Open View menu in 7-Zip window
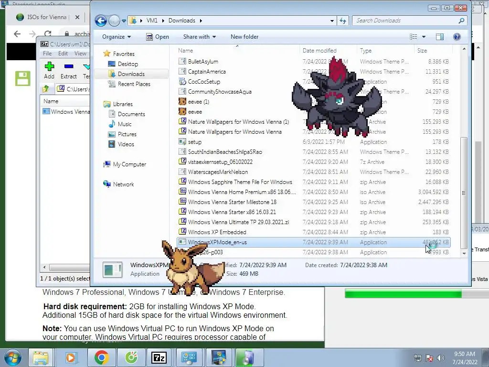489x367 pixels. tap(80, 54)
